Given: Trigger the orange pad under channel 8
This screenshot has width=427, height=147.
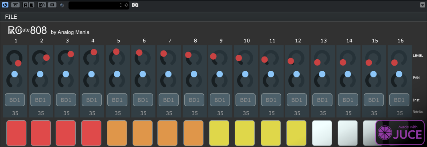Looking at the screenshot, I should point(194,133).
